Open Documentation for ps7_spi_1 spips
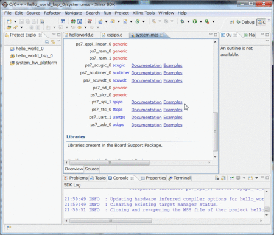 click(x=146, y=102)
